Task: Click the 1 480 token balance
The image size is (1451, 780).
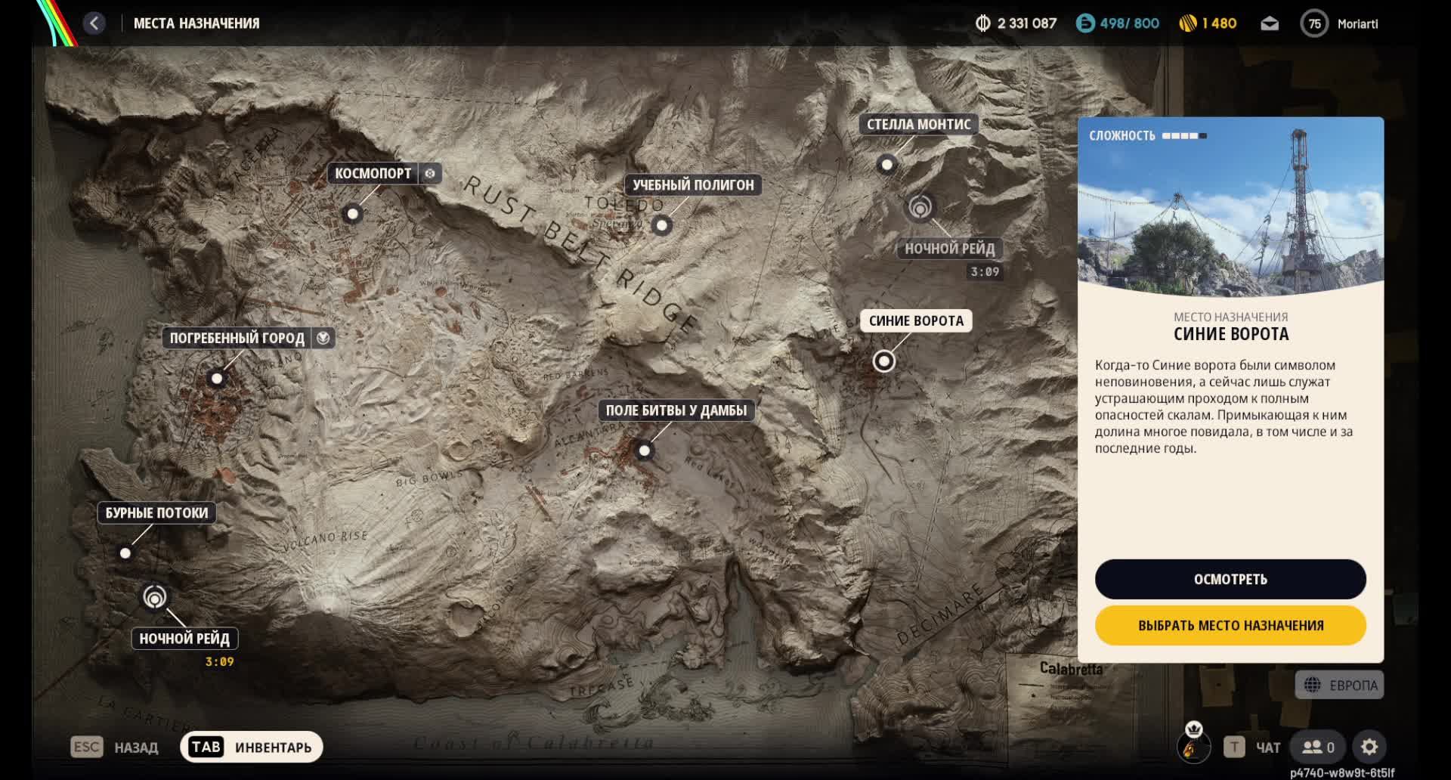Action: point(1219,23)
